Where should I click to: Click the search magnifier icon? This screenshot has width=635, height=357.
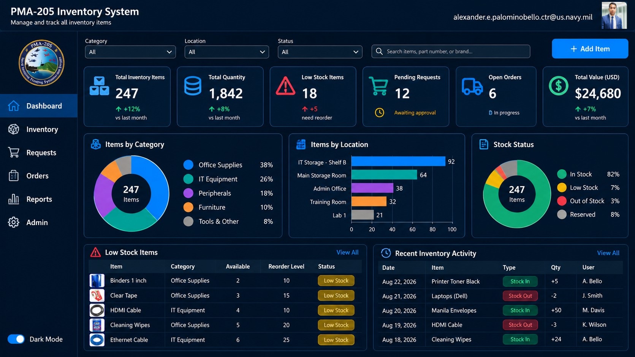click(379, 51)
